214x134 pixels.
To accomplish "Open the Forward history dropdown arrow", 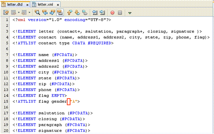I will click(29, 13).
